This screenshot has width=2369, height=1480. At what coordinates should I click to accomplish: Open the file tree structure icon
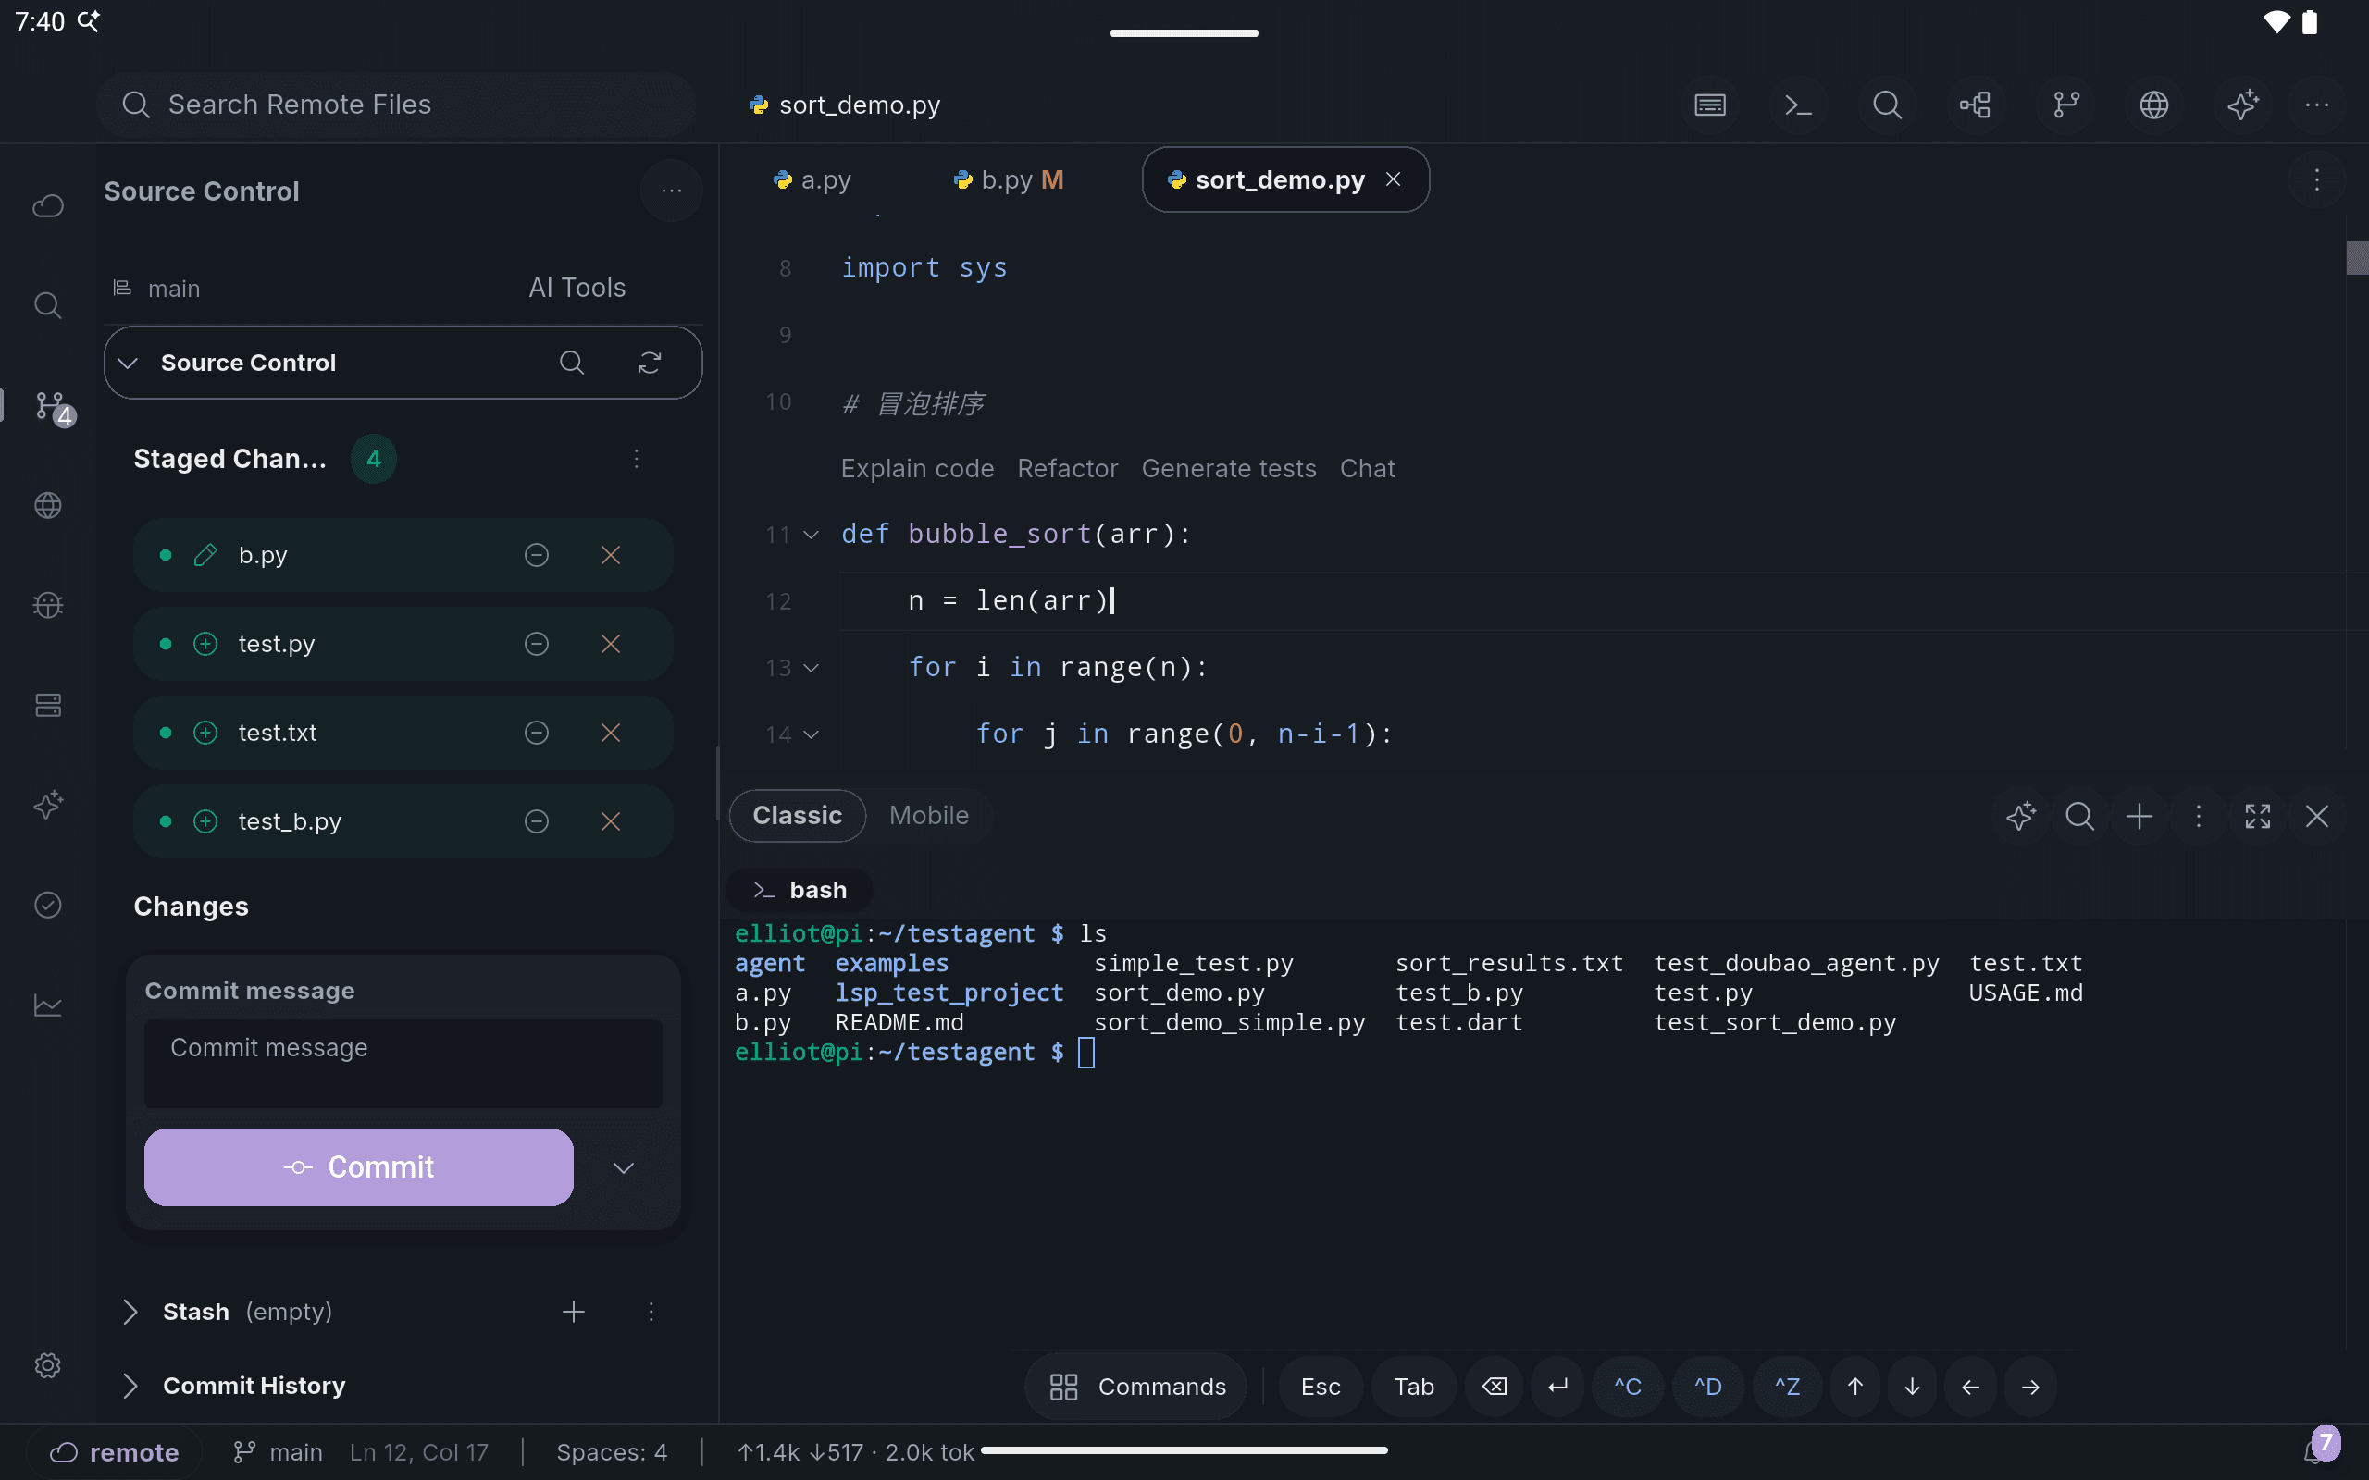(x=1976, y=105)
